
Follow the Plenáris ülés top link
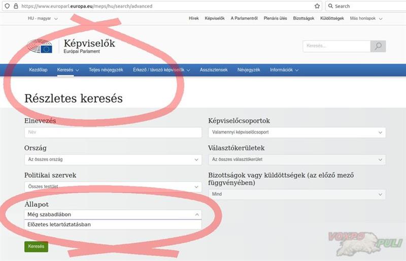coord(275,18)
